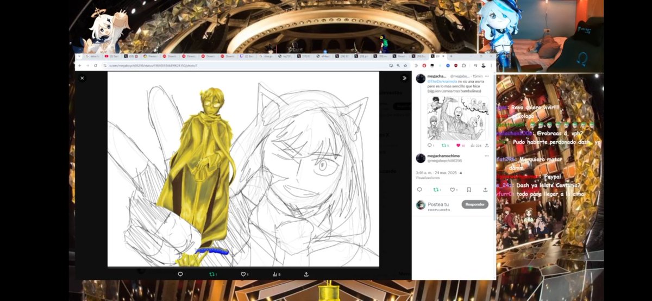Click the share icon below the photo
The image size is (652, 301).
306,274
